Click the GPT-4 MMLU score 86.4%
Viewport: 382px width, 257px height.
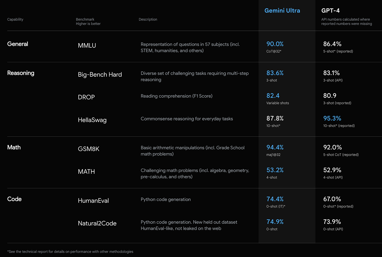coord(332,44)
